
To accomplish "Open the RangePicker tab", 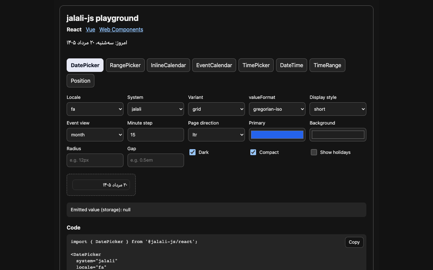I will point(125,65).
